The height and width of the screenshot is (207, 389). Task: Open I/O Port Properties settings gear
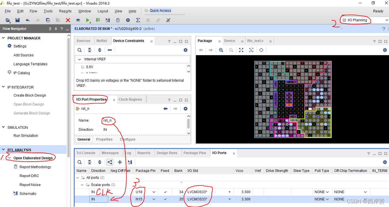tap(186, 109)
